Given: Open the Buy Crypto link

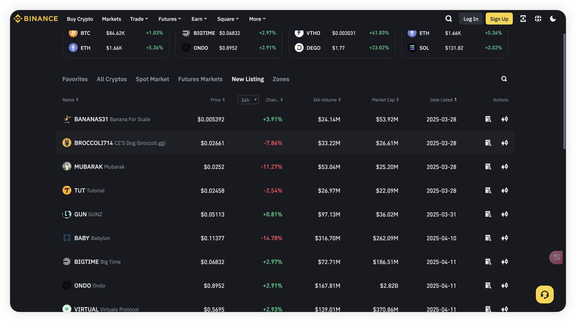Looking at the screenshot, I should (80, 19).
